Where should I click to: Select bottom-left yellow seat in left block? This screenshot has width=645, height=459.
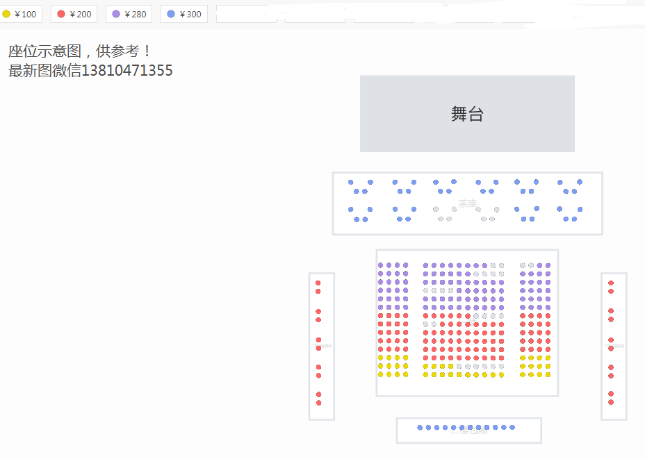pos(380,374)
